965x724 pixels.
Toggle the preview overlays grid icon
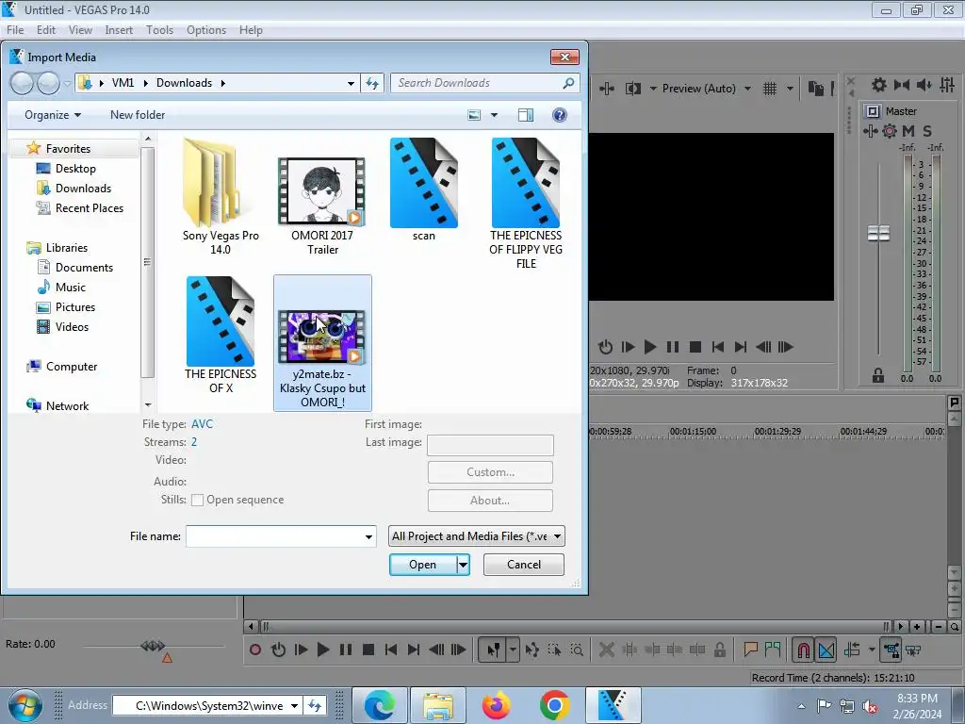[x=770, y=89]
